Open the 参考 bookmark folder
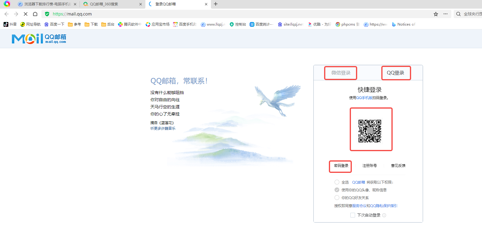Image resolution: width=482 pixels, height=241 pixels. 74,24
